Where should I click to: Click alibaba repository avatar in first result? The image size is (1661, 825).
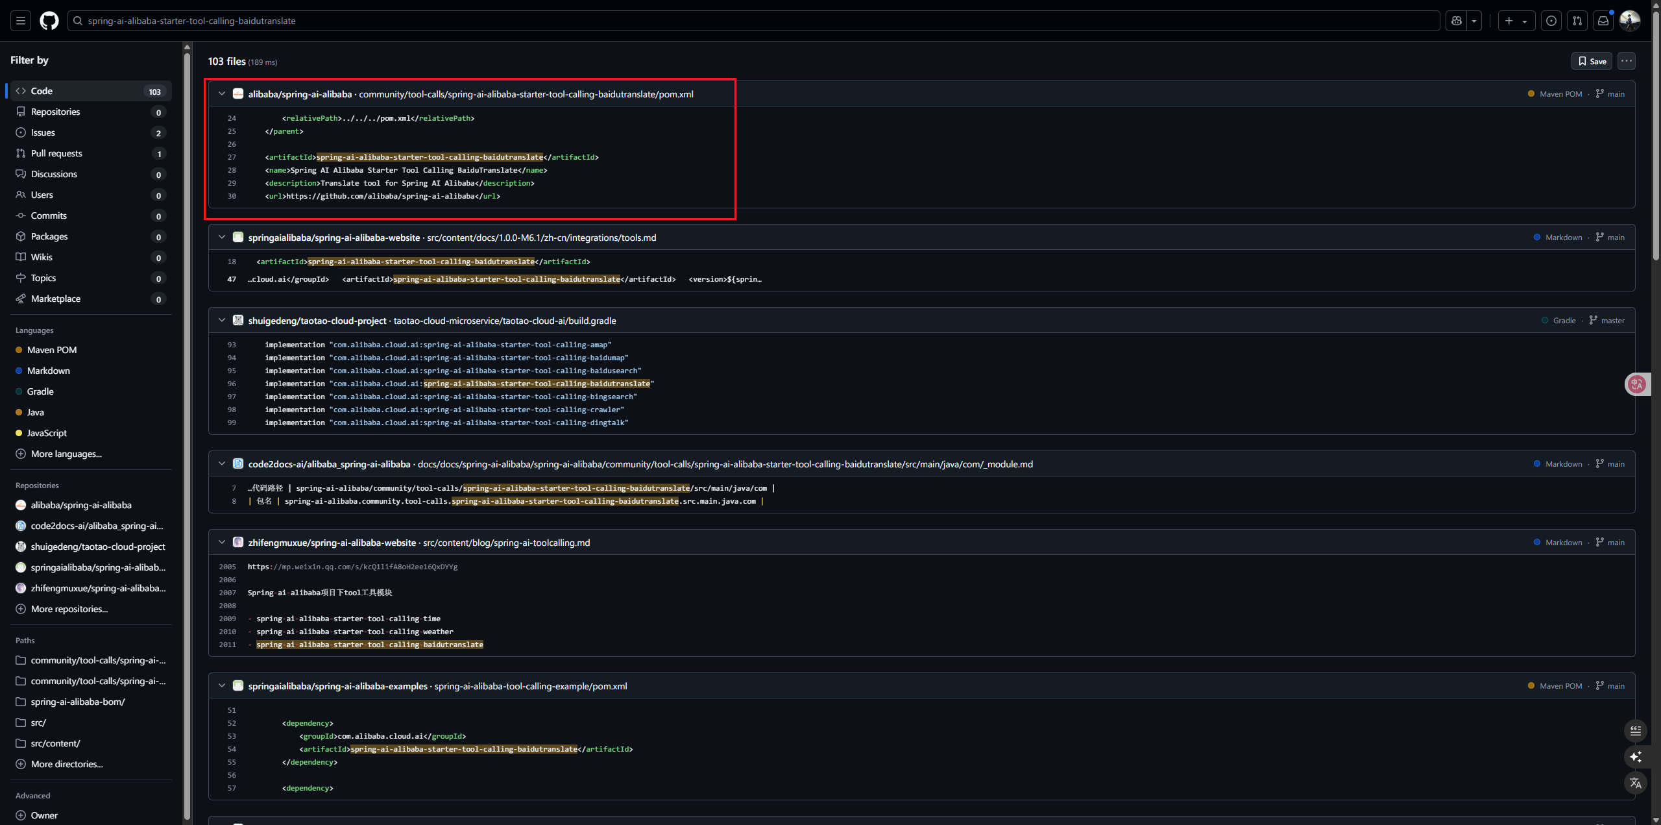(238, 93)
